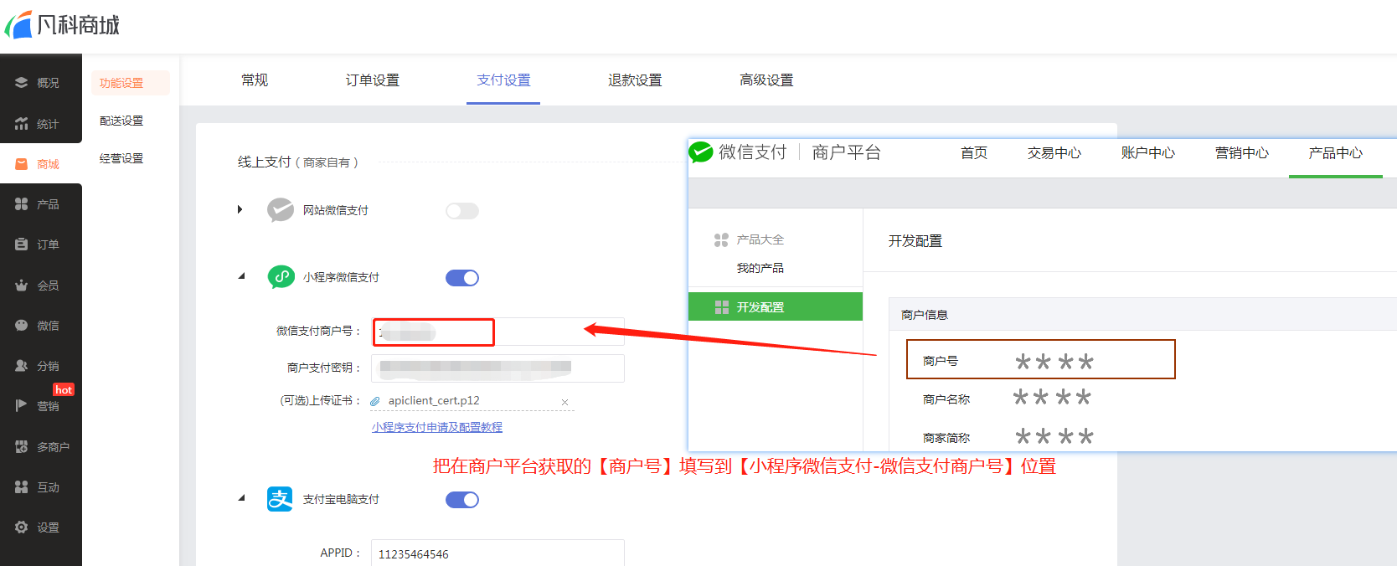Collapse the 小程序微信支付 section arrow
Image resolution: width=1397 pixels, height=566 pixels.
[242, 275]
